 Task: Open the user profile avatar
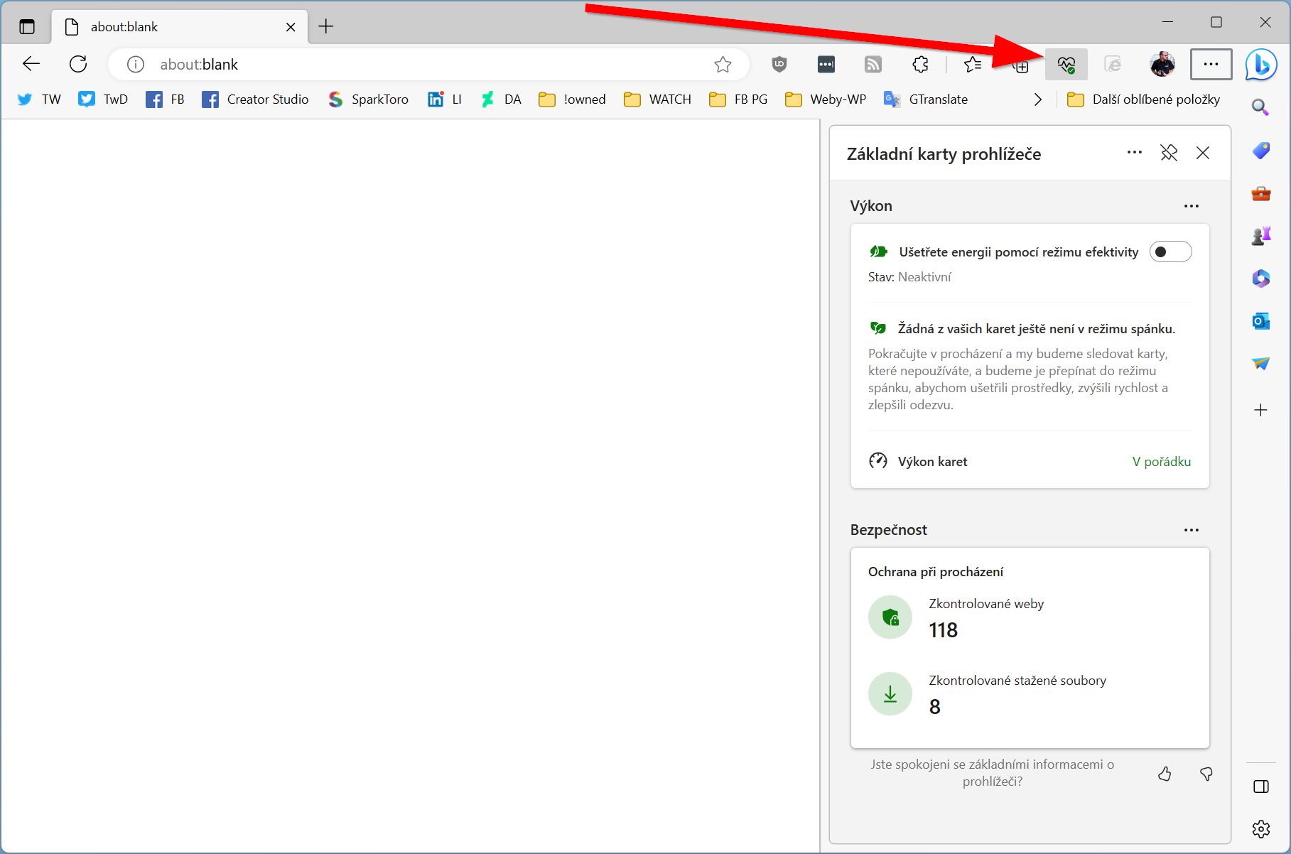(x=1162, y=65)
